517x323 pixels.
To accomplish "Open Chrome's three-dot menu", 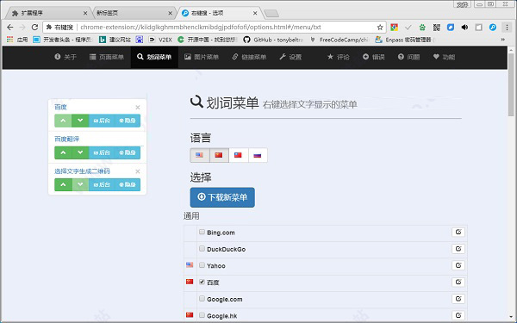I will (508, 28).
